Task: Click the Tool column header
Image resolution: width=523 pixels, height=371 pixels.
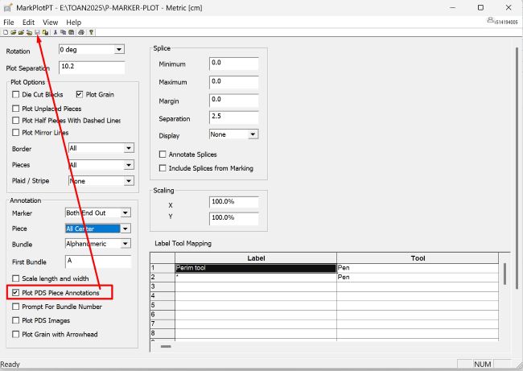Action: 418,258
